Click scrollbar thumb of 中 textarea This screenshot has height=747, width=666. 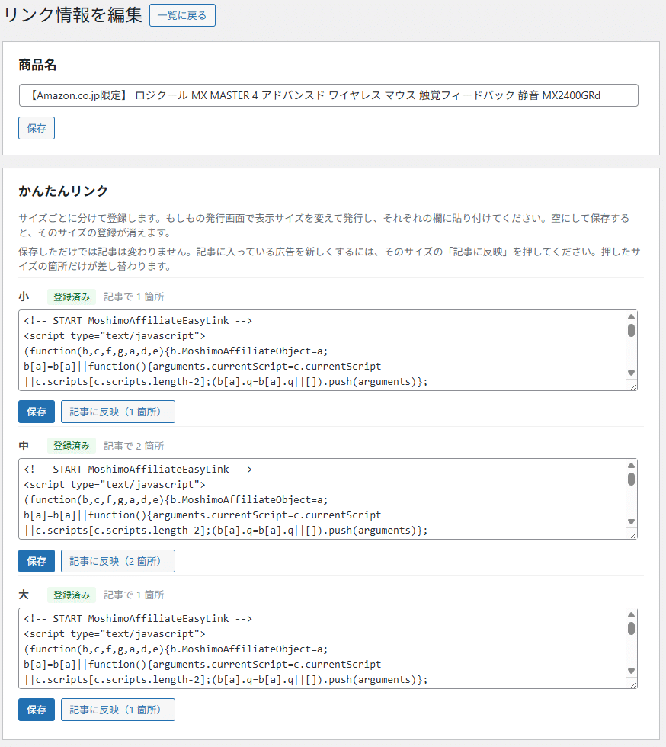[x=631, y=479]
